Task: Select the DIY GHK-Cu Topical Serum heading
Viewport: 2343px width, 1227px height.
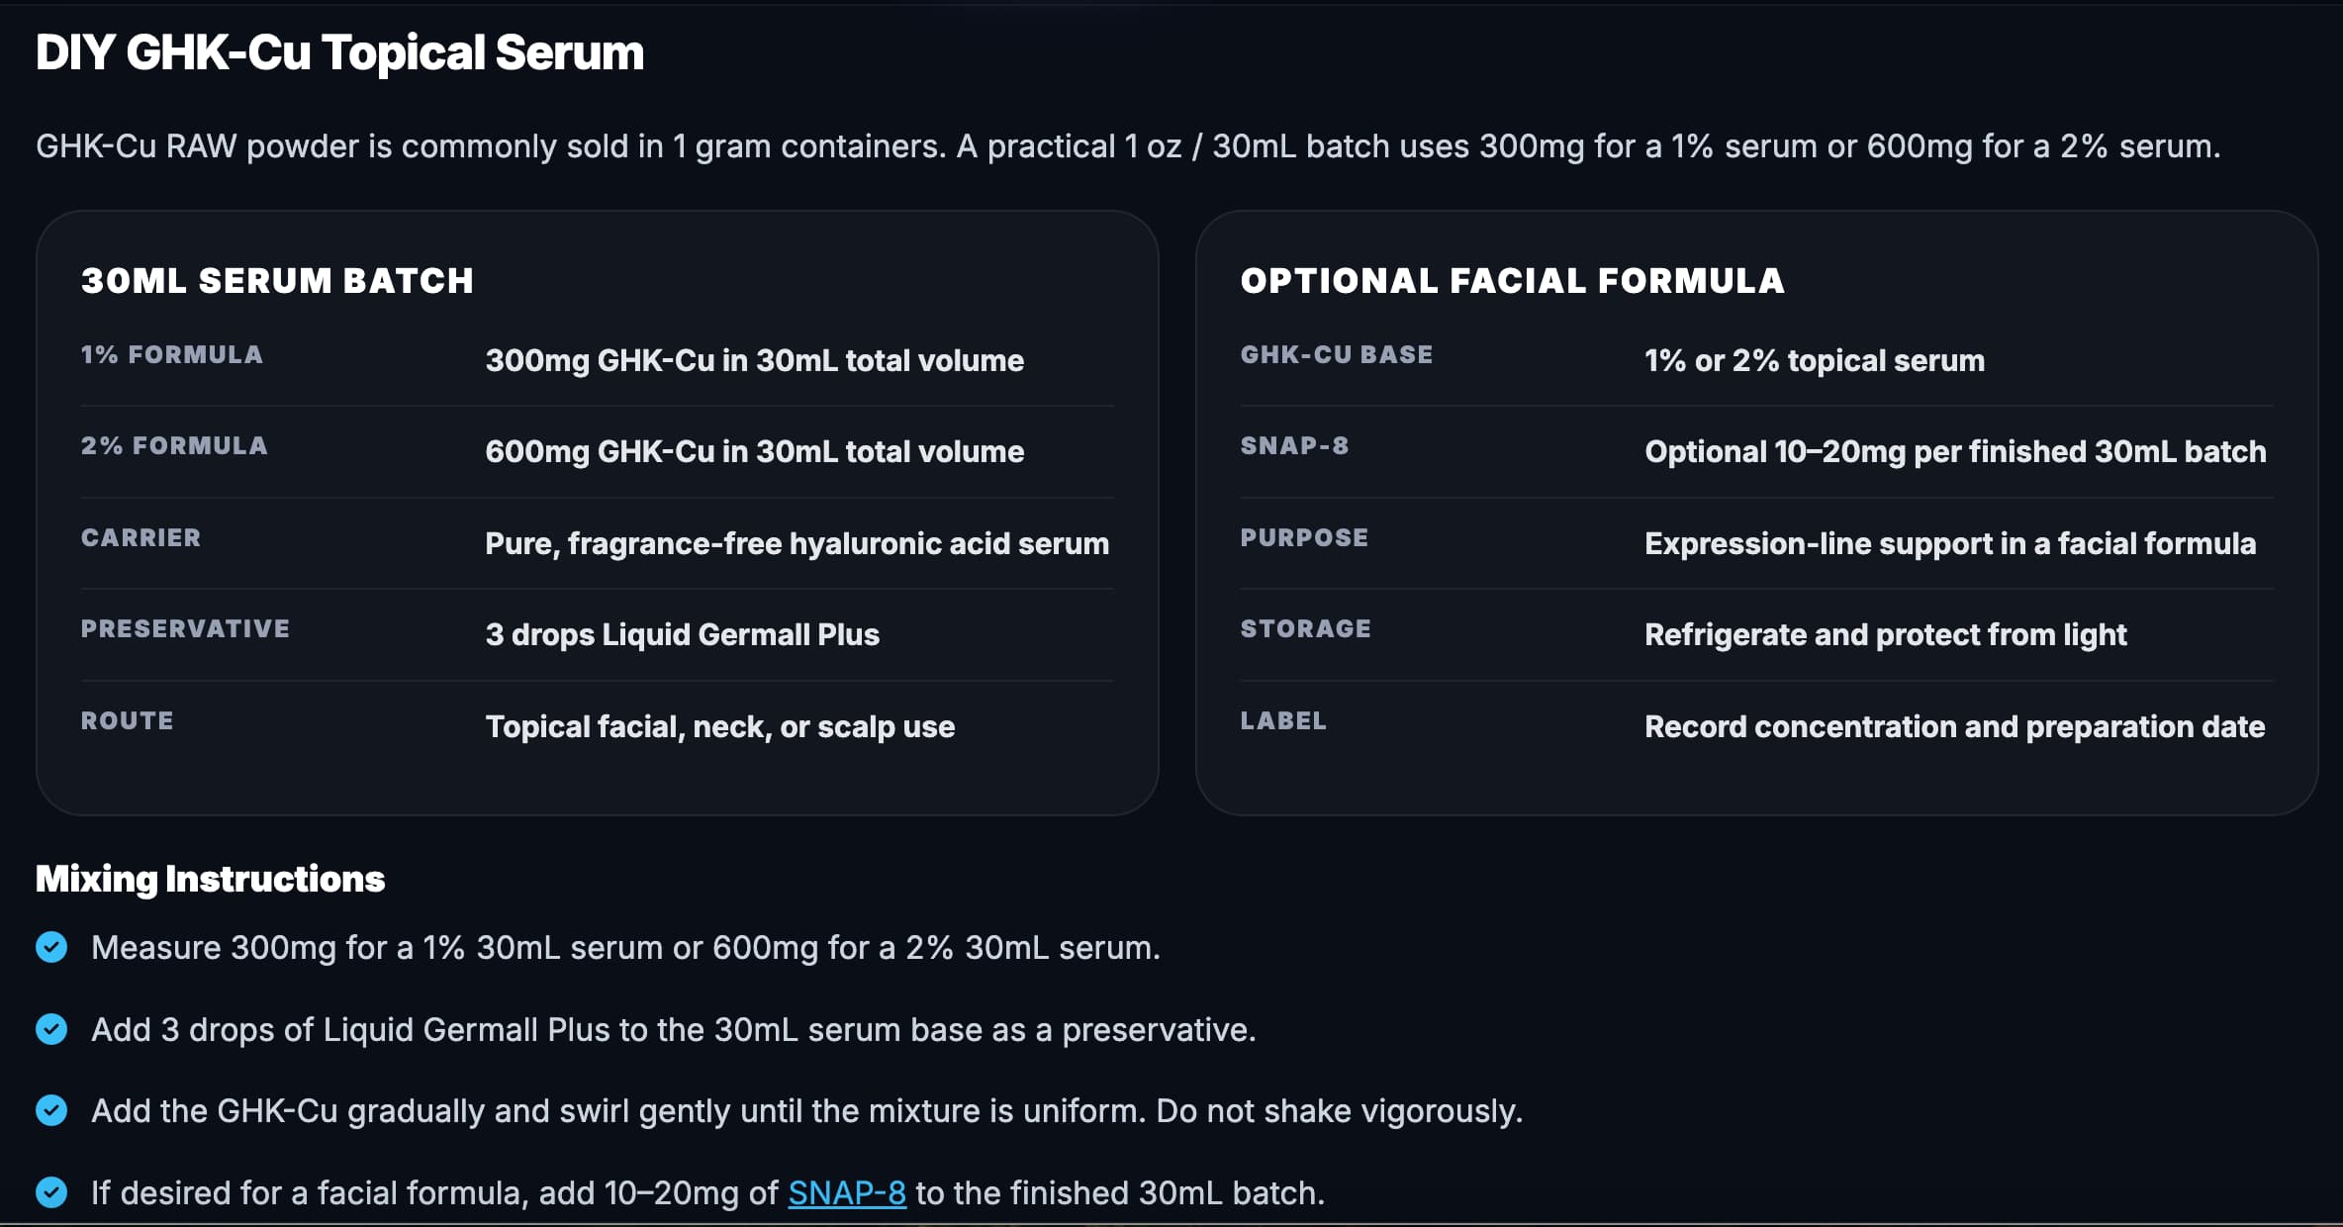Action: (339, 52)
